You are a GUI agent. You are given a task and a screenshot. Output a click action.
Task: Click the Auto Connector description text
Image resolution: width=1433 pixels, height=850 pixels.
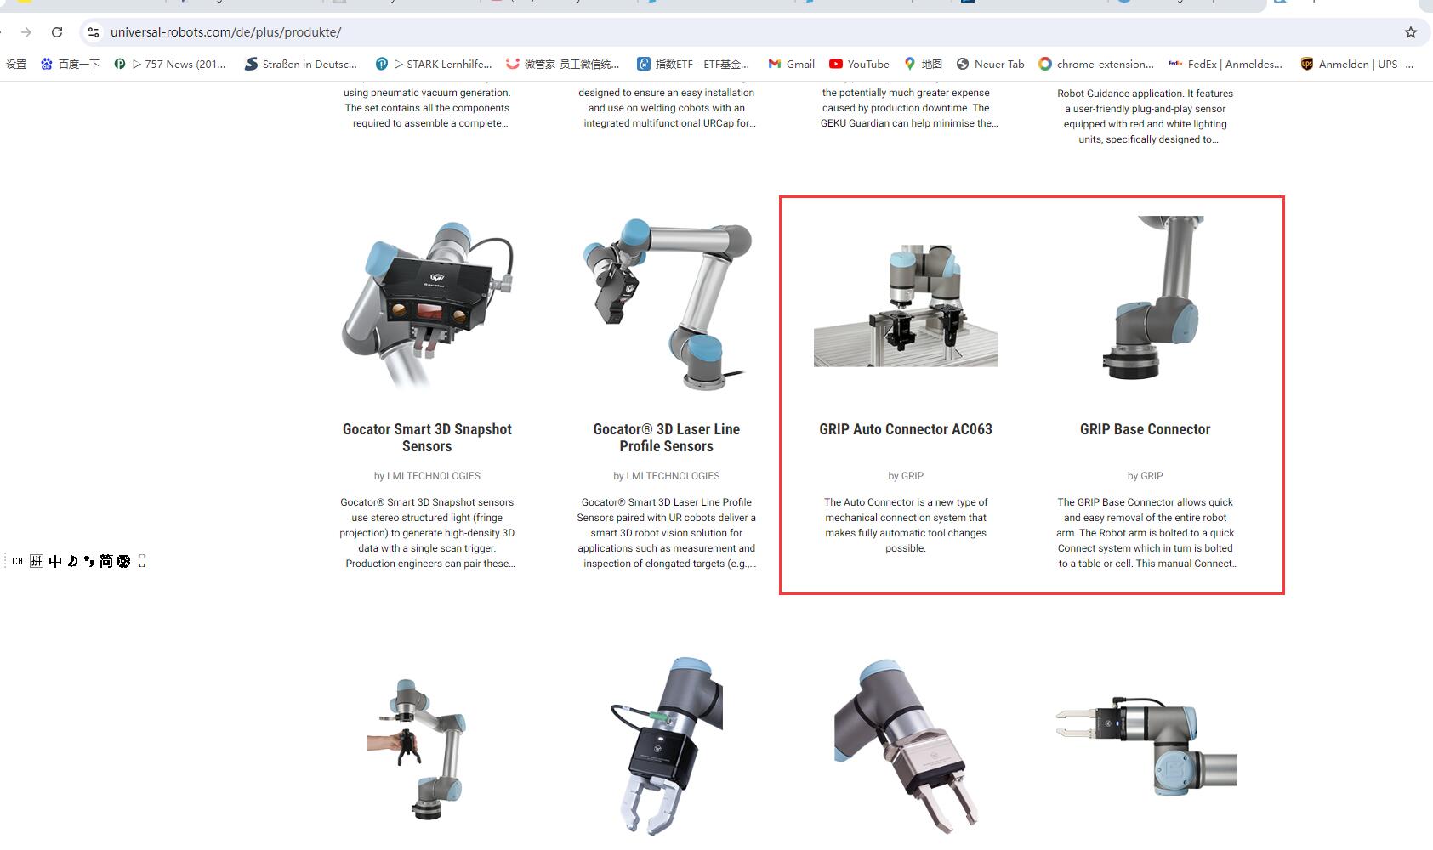tap(906, 525)
